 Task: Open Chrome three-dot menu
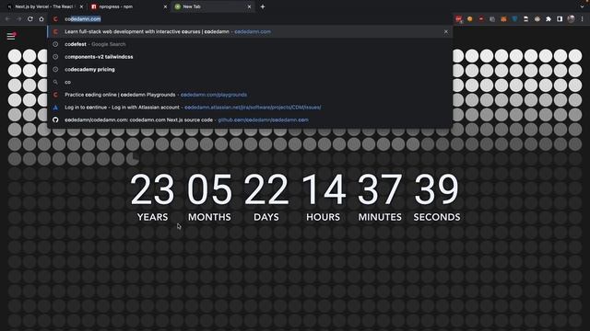click(x=582, y=18)
